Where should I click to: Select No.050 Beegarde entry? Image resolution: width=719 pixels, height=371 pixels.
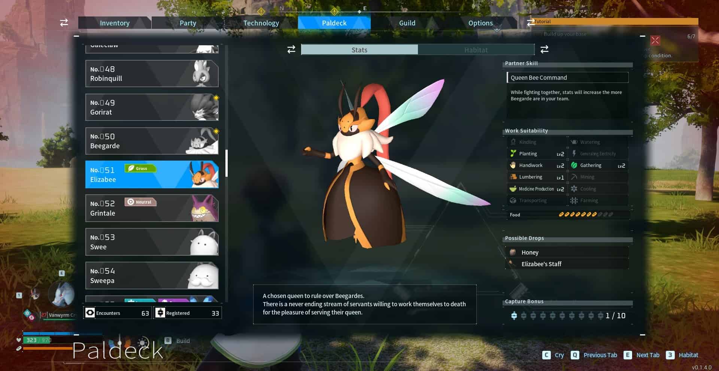(x=152, y=141)
